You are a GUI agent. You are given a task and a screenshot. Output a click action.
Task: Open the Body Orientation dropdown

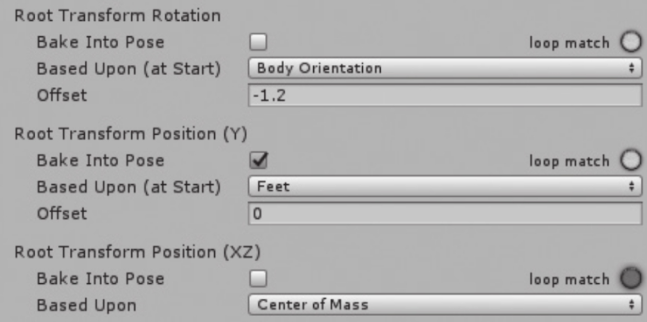[445, 68]
